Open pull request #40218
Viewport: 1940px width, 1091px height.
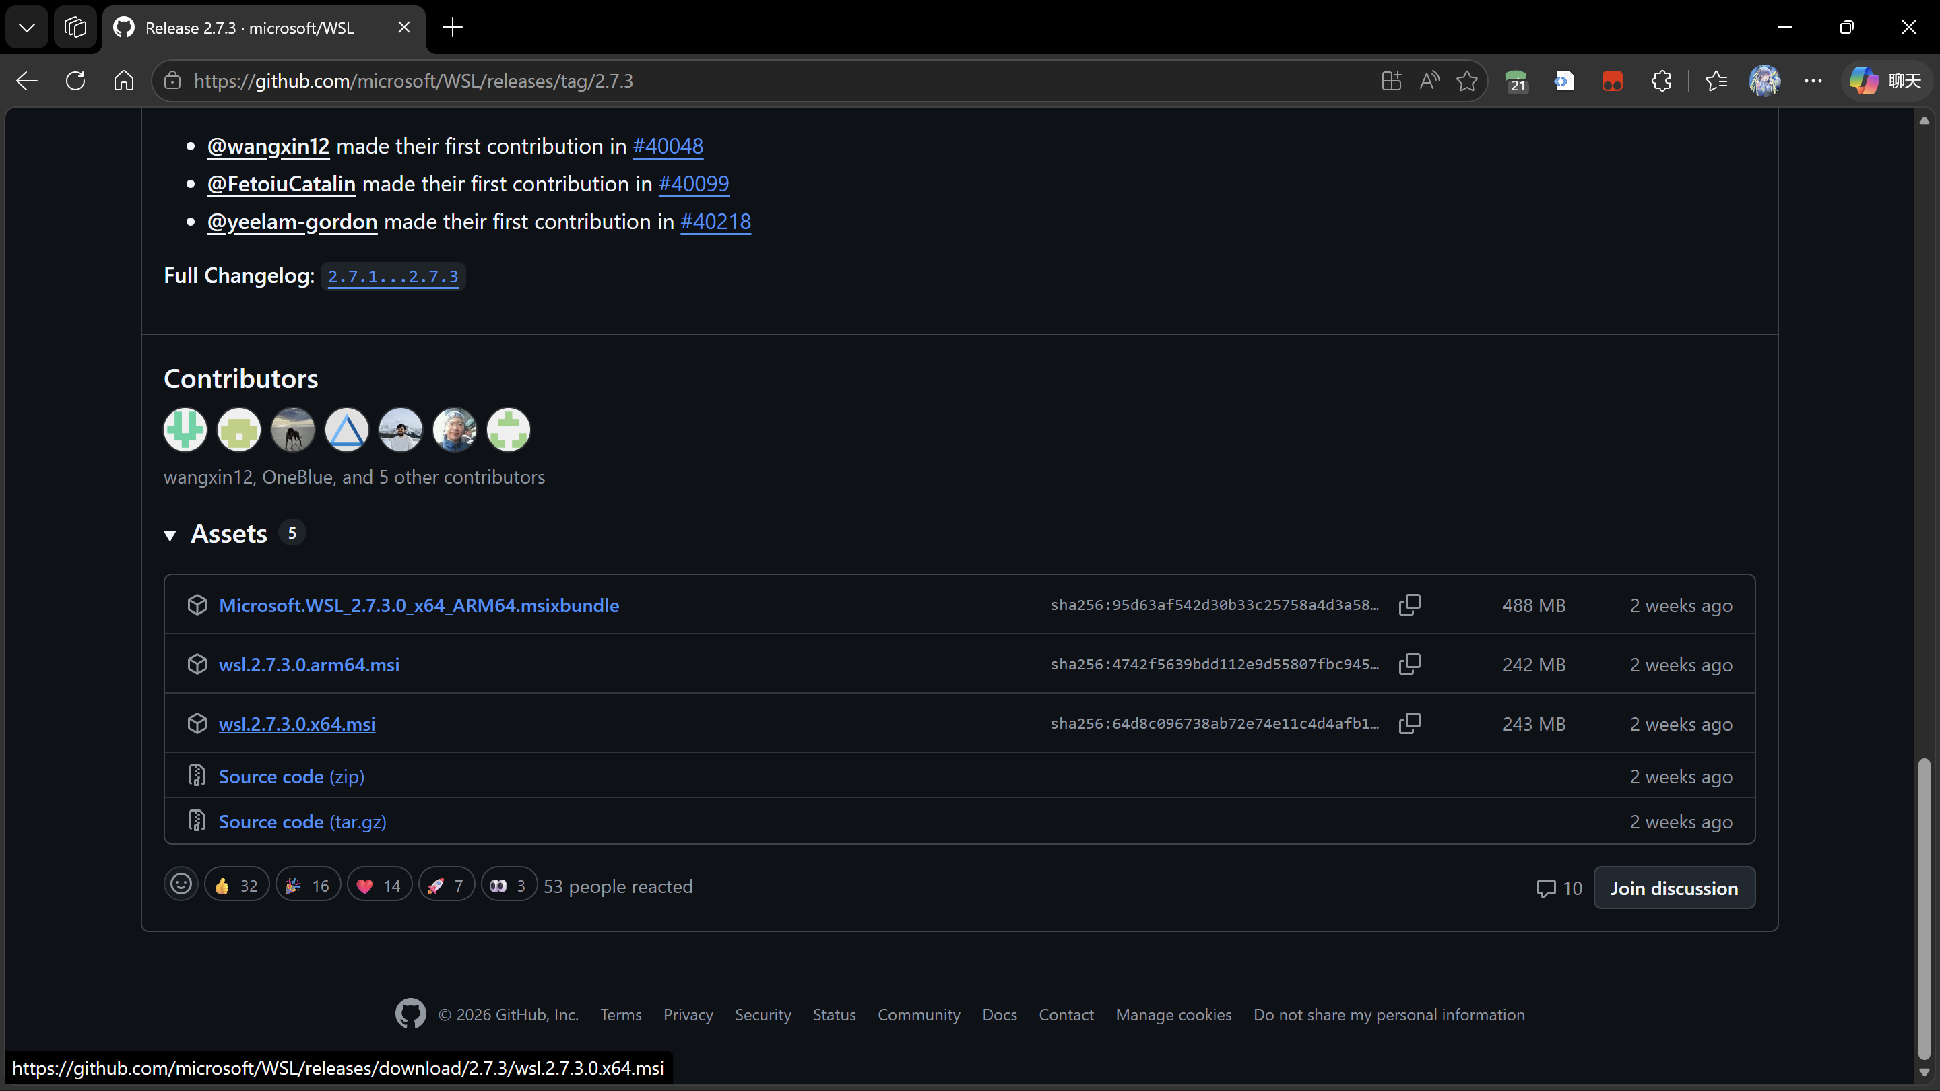715,222
